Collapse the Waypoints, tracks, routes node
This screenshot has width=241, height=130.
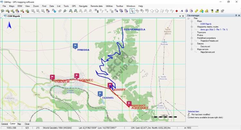pyautogui.click(x=192, y=27)
